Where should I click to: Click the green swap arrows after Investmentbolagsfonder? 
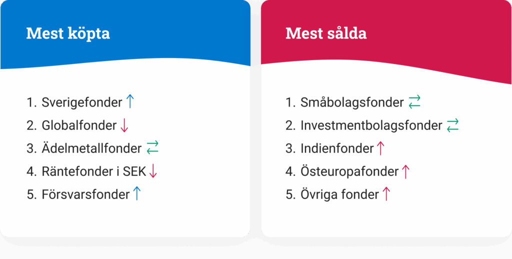pyautogui.click(x=452, y=125)
